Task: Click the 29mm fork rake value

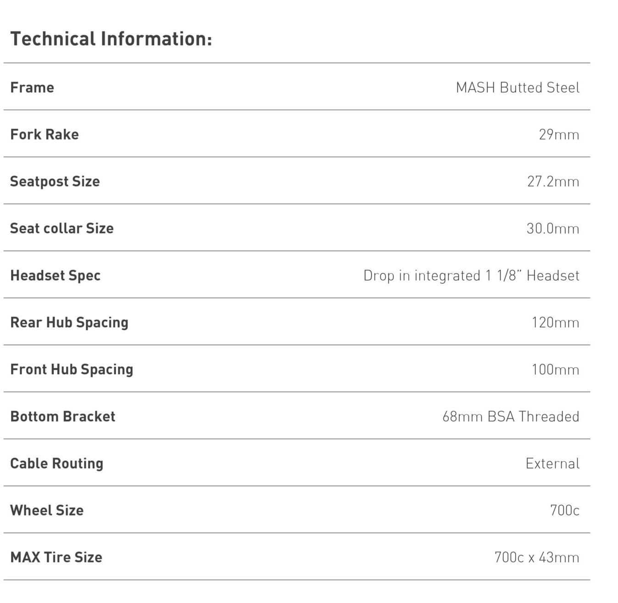Action: point(559,135)
